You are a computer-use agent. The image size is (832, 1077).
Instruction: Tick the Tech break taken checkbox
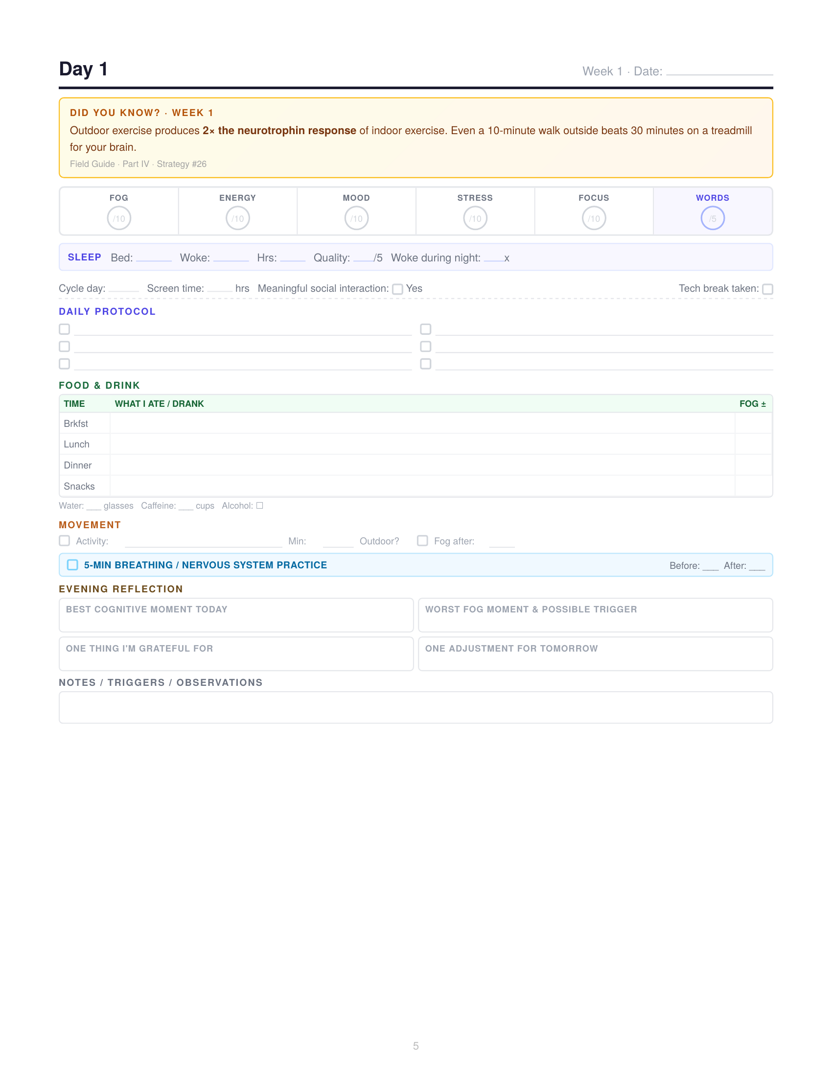767,289
